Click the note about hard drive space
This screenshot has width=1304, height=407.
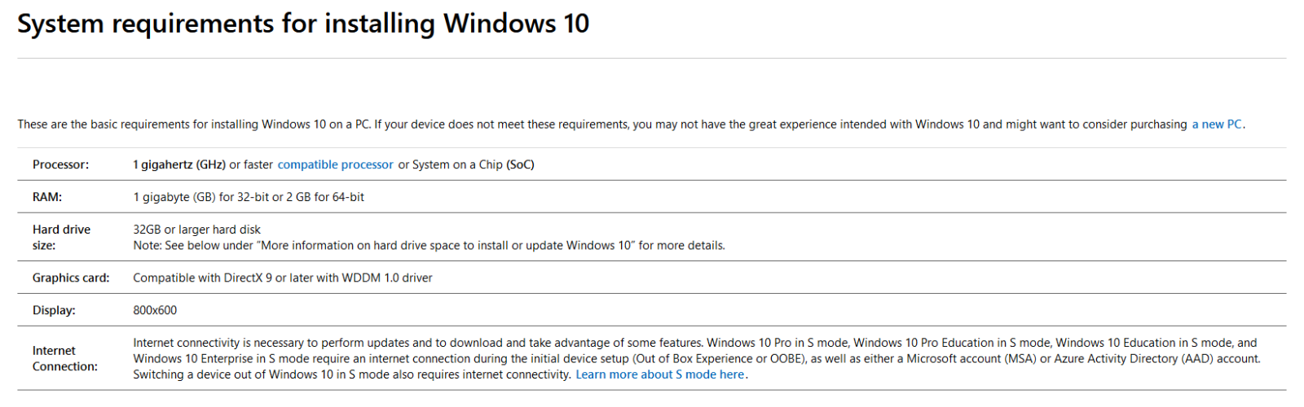coord(429,245)
